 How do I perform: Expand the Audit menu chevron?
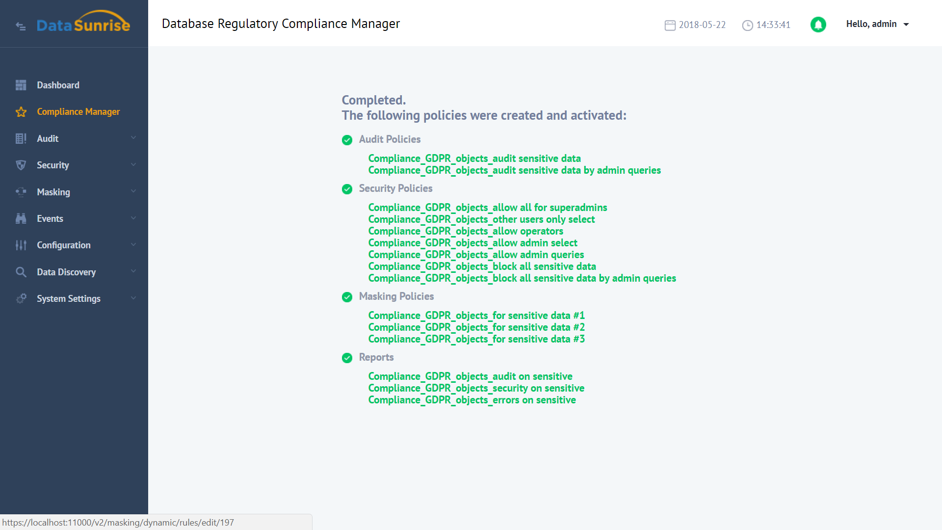[x=133, y=138]
